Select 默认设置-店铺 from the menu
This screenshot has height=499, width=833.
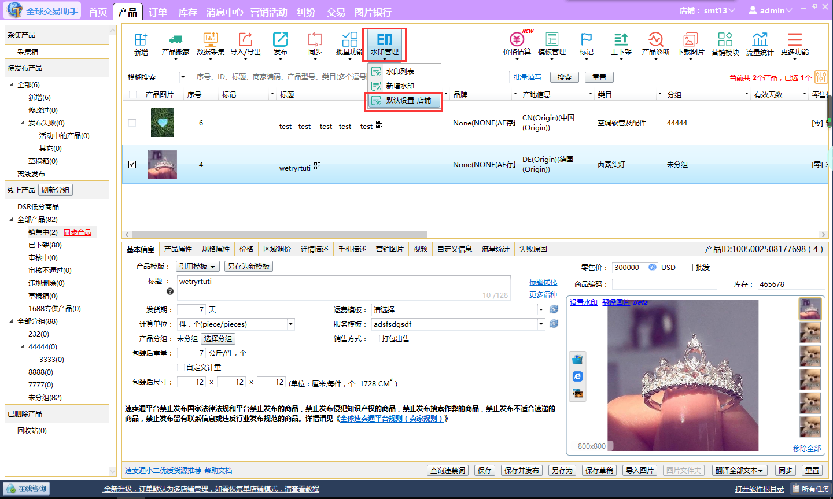[x=404, y=100]
